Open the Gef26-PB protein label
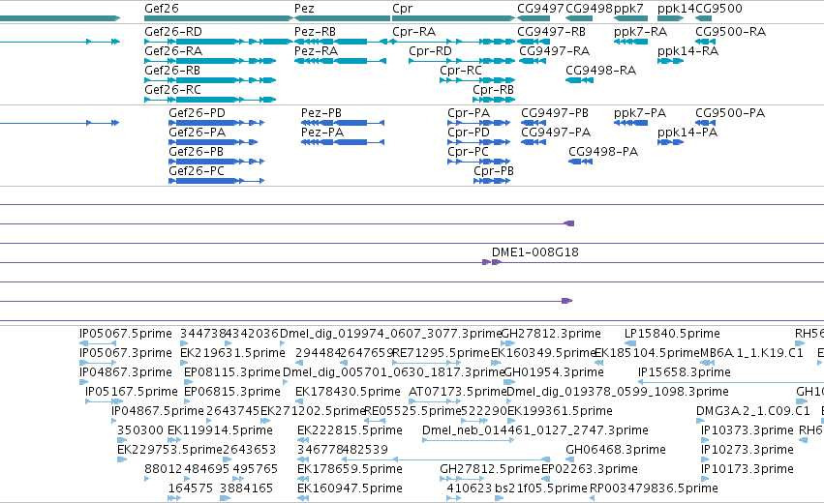Viewport: 824px width, 503px height. coord(196,152)
